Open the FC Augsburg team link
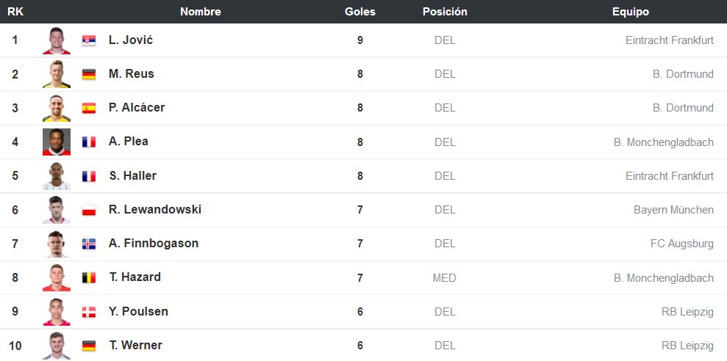Viewport: 727px width, 361px height. pyautogui.click(x=681, y=244)
